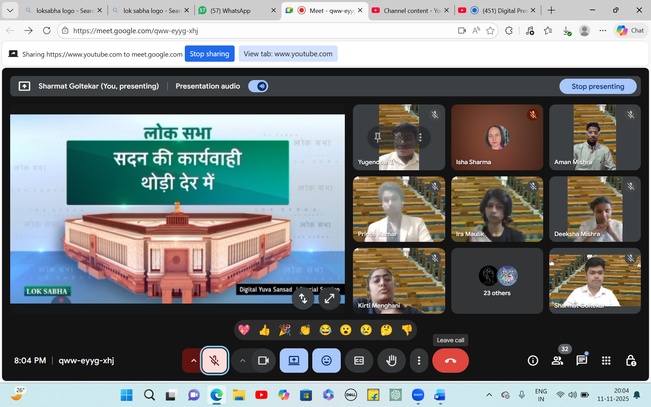The height and width of the screenshot is (407, 651).
Task: Turn on the camera button
Action: click(x=263, y=361)
